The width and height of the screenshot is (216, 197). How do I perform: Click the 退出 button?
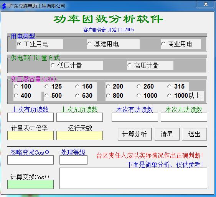click(195, 134)
